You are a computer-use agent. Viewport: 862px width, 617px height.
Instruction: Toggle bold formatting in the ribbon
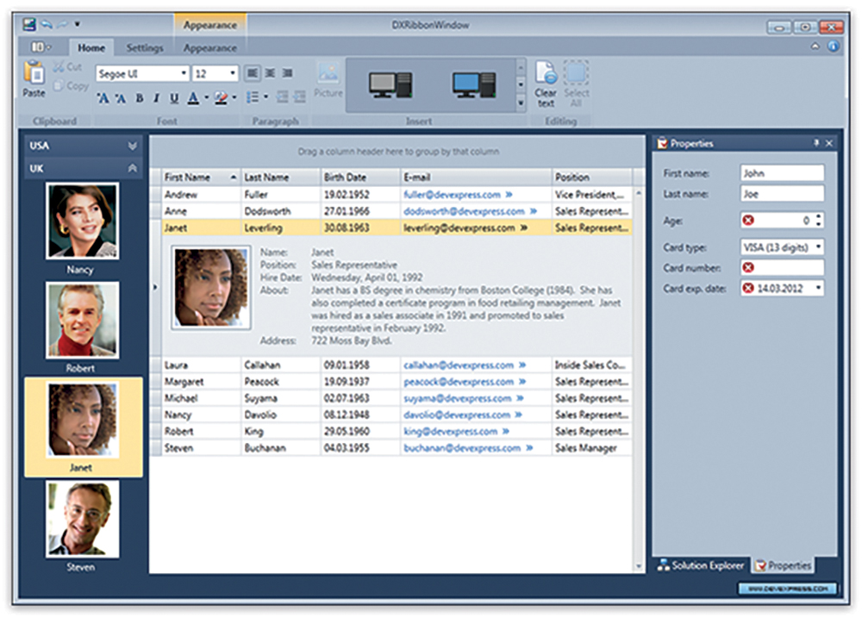tap(140, 98)
